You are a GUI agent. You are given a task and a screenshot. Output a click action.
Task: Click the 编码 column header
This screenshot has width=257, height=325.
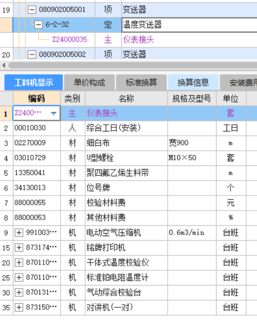tap(37, 98)
